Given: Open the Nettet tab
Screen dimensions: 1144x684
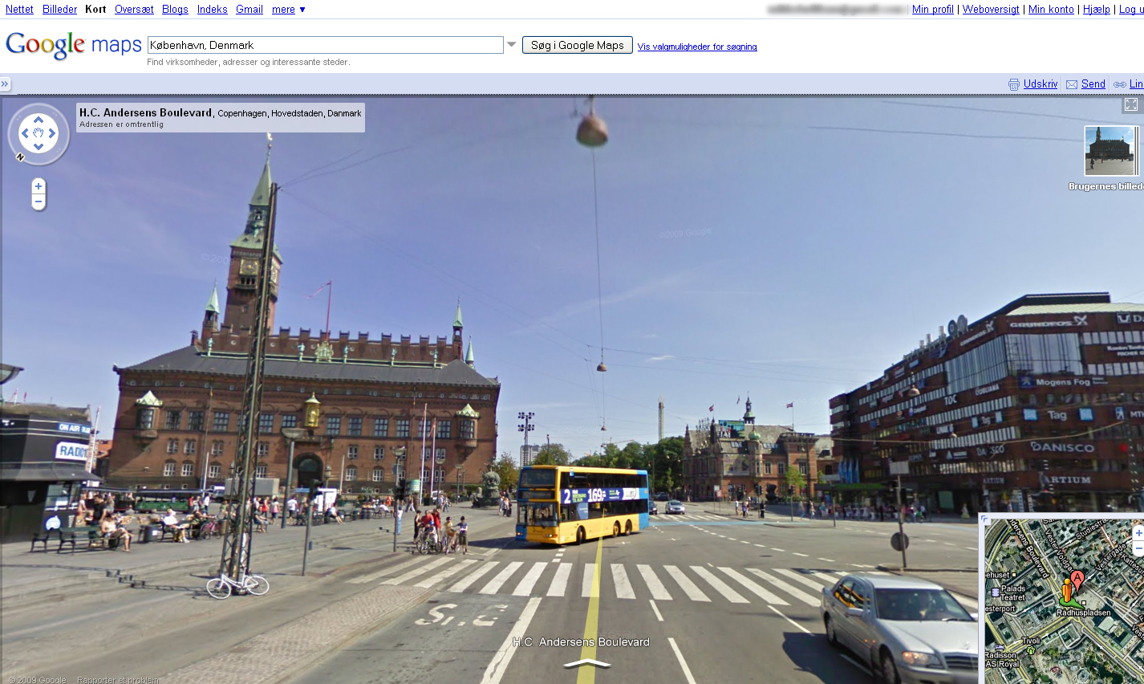Looking at the screenshot, I should tap(19, 10).
